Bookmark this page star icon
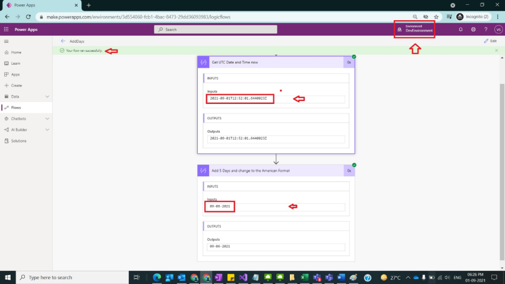Viewport: 505px width, 284px height. (x=436, y=17)
